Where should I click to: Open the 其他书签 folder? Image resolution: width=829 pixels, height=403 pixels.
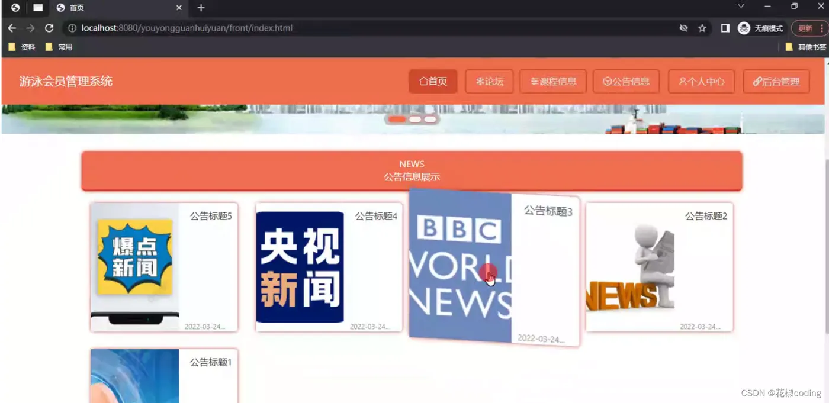click(805, 47)
